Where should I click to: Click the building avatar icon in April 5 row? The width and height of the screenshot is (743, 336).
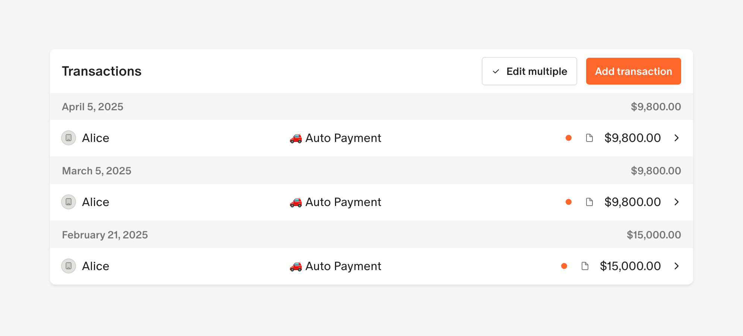pos(69,138)
